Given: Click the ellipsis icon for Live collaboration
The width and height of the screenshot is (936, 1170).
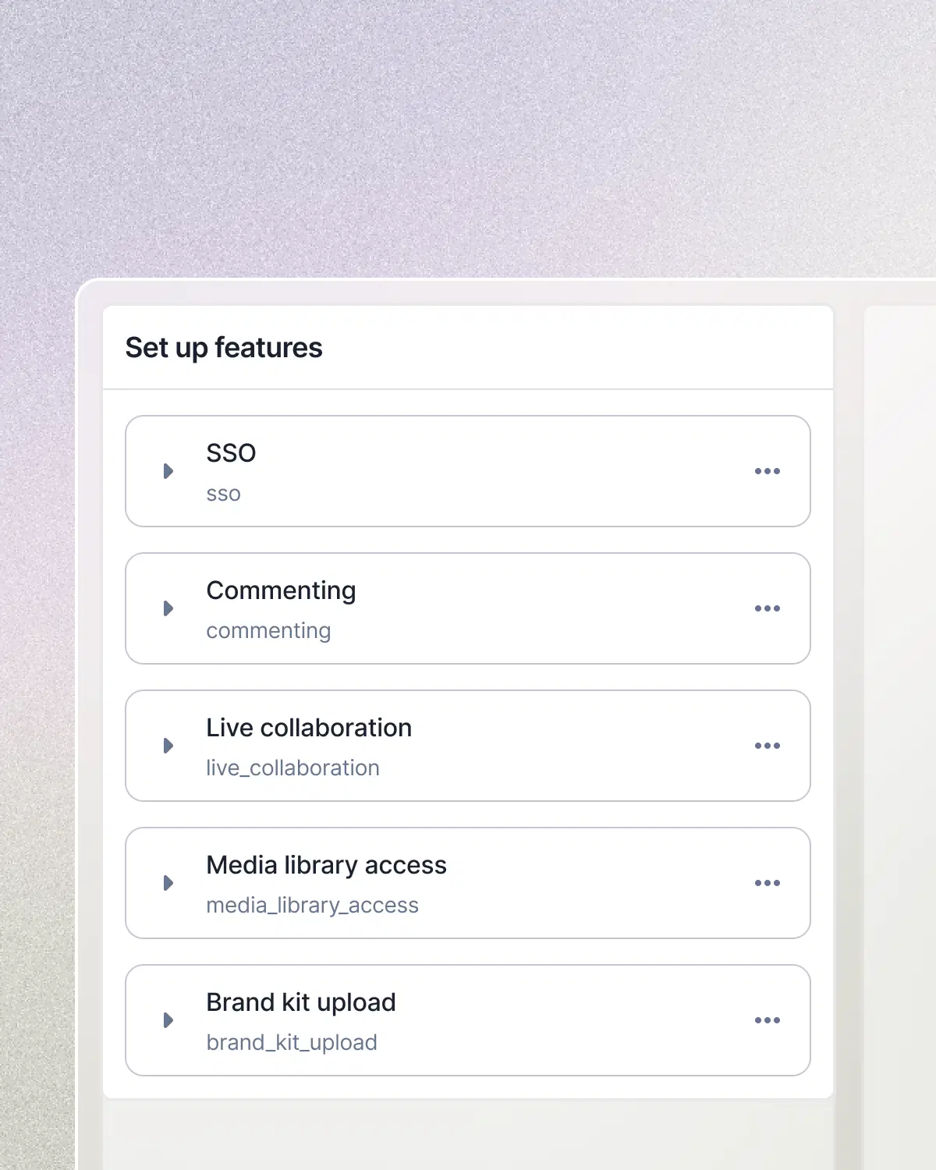Looking at the screenshot, I should [x=767, y=746].
